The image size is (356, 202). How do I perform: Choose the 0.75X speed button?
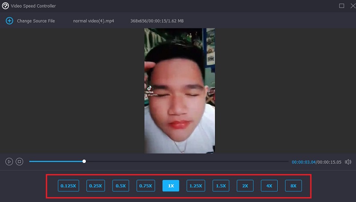point(146,186)
